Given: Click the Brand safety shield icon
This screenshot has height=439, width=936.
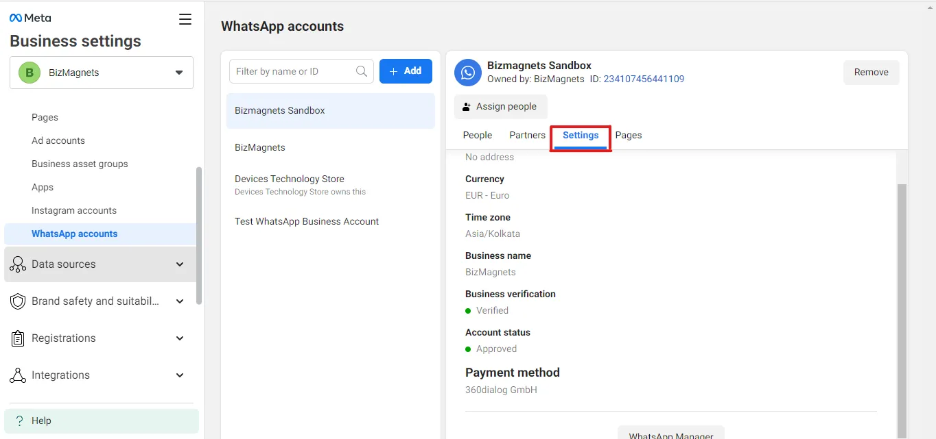Looking at the screenshot, I should click(x=18, y=301).
